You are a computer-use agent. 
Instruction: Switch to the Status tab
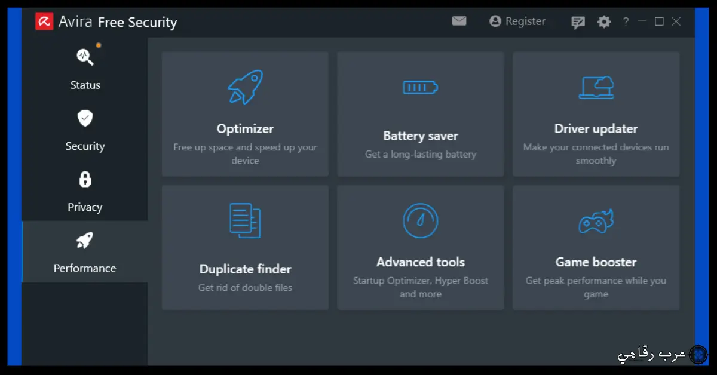(x=85, y=69)
